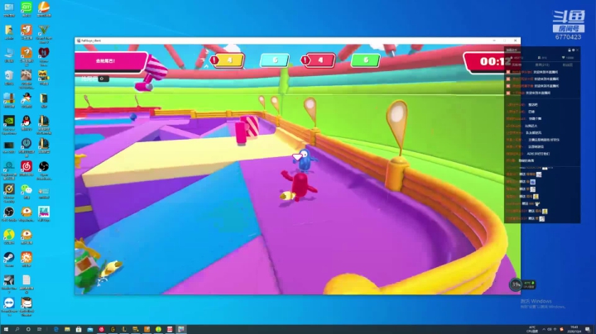Open the iQIYI green desktop shortcut
The image size is (596, 334).
coord(26,7)
